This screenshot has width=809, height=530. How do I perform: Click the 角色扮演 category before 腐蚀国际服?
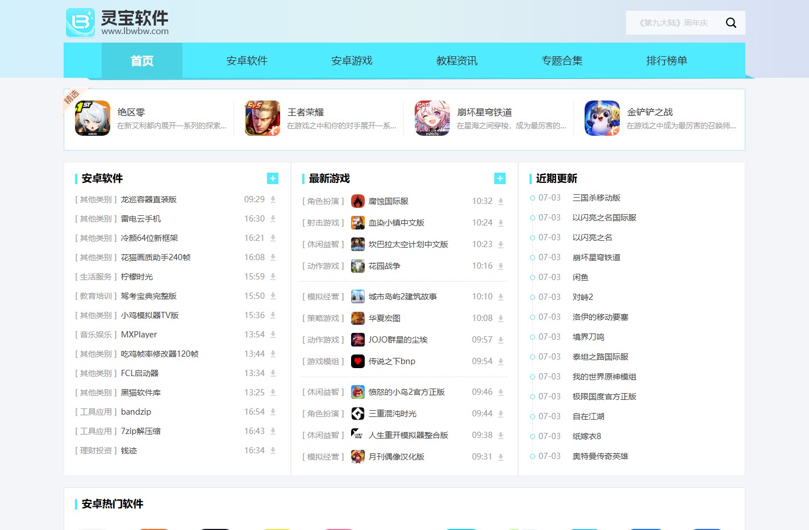(323, 201)
